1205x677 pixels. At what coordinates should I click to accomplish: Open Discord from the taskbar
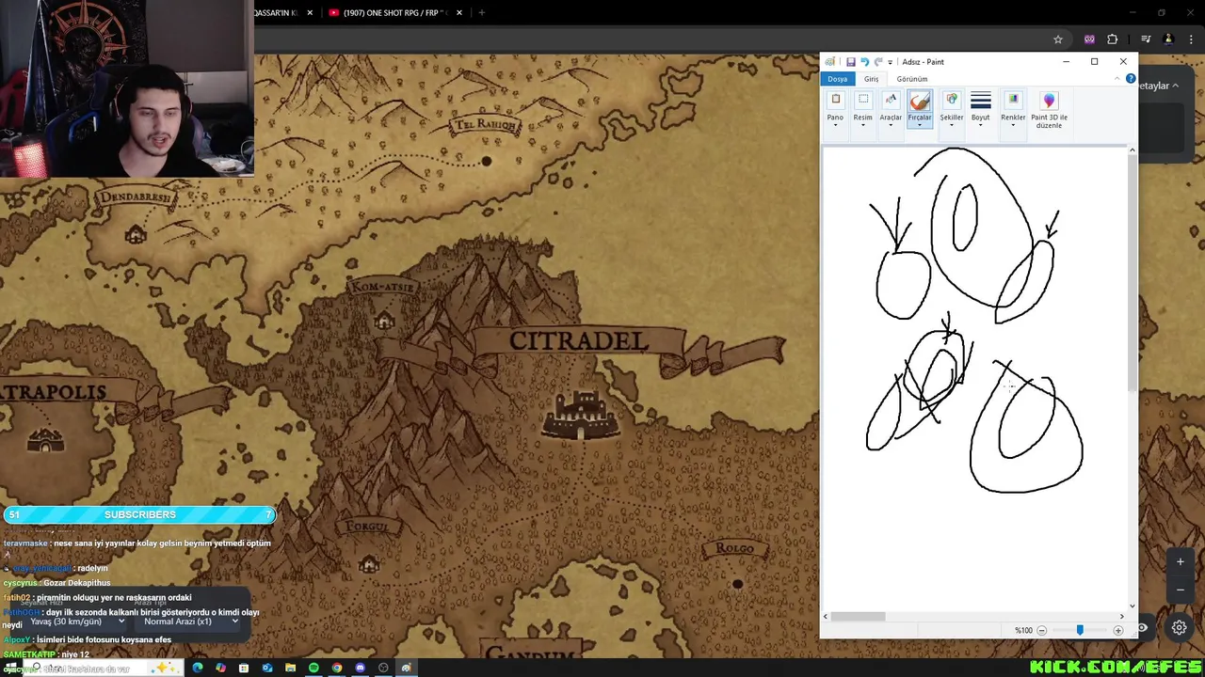tap(361, 668)
